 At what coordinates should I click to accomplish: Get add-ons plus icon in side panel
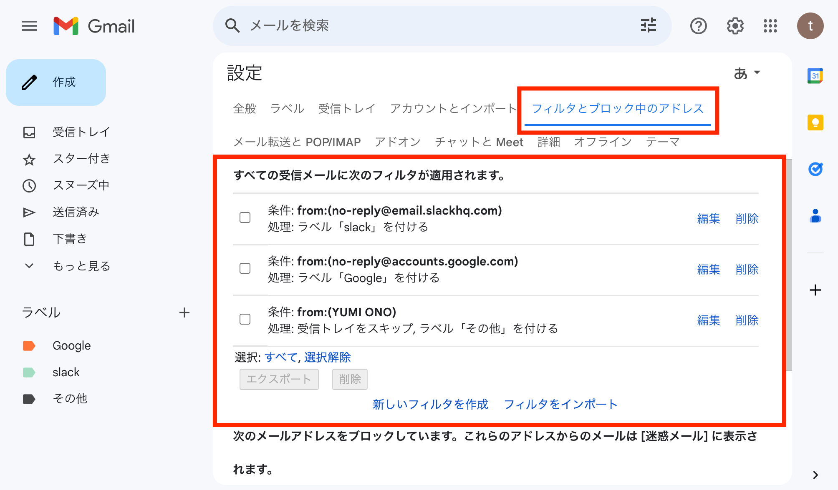coord(815,290)
